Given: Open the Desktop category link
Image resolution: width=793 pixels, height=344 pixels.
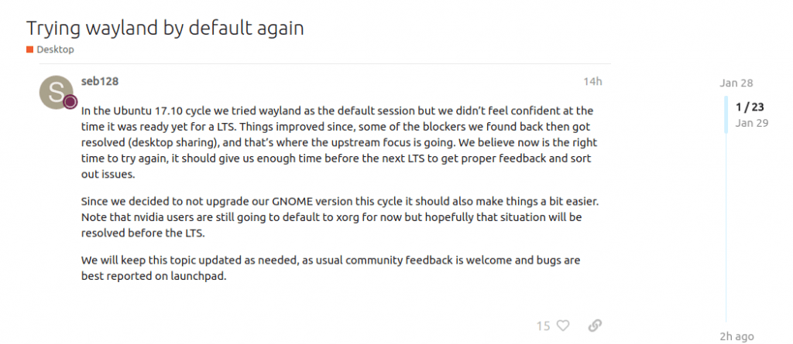Looking at the screenshot, I should tap(55, 49).
